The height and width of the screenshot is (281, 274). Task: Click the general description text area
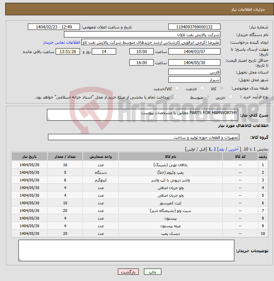click(143, 115)
